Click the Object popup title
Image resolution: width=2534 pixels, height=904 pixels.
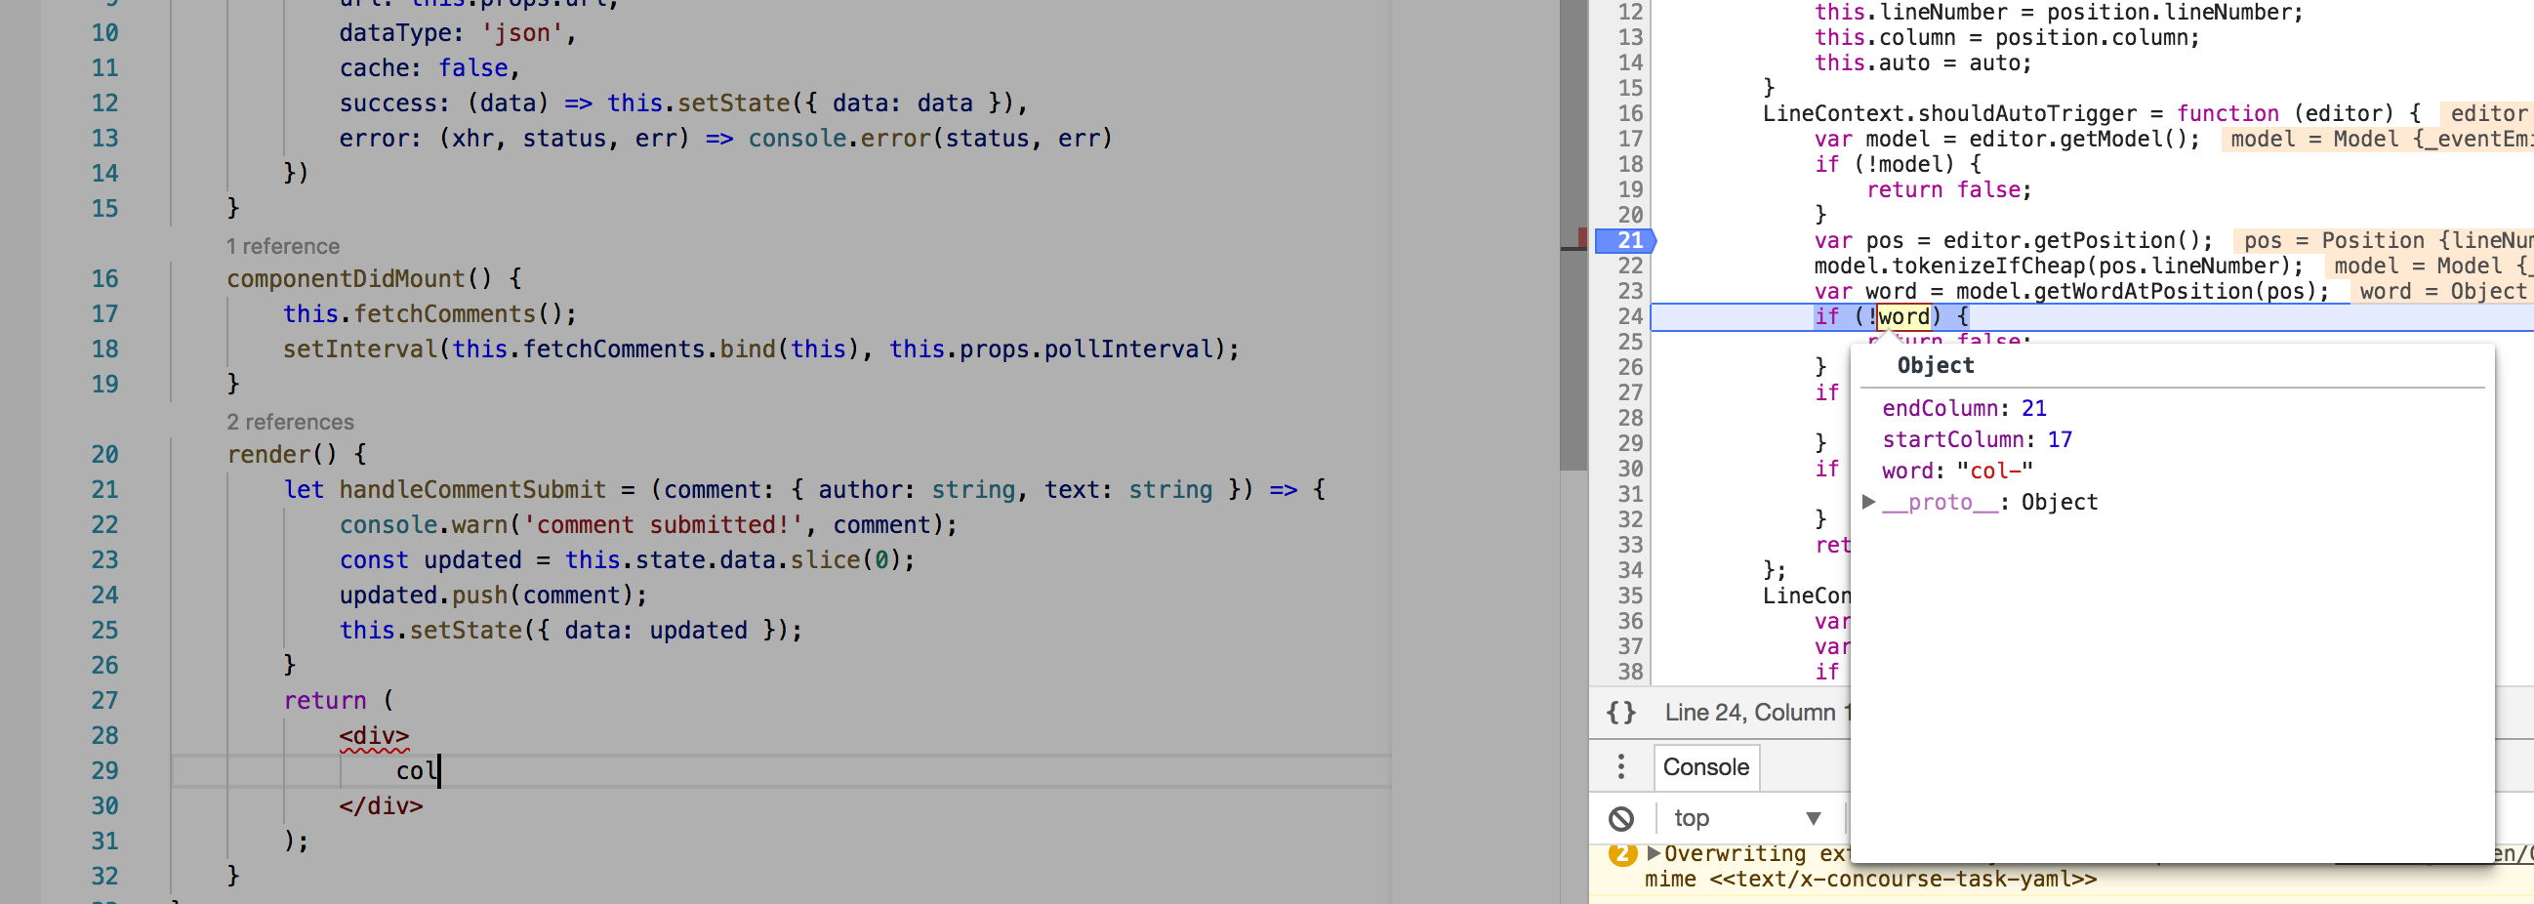(1934, 365)
